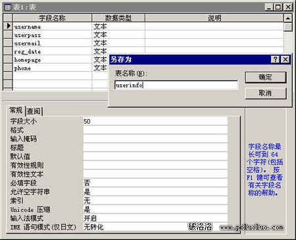Viewport: 296px width, 240px height.
Task: Click the scroll up arrow in field grid
Action: pos(287,18)
